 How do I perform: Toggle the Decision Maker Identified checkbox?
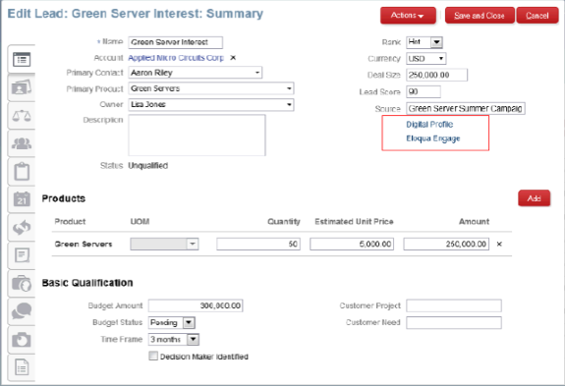pos(153,357)
